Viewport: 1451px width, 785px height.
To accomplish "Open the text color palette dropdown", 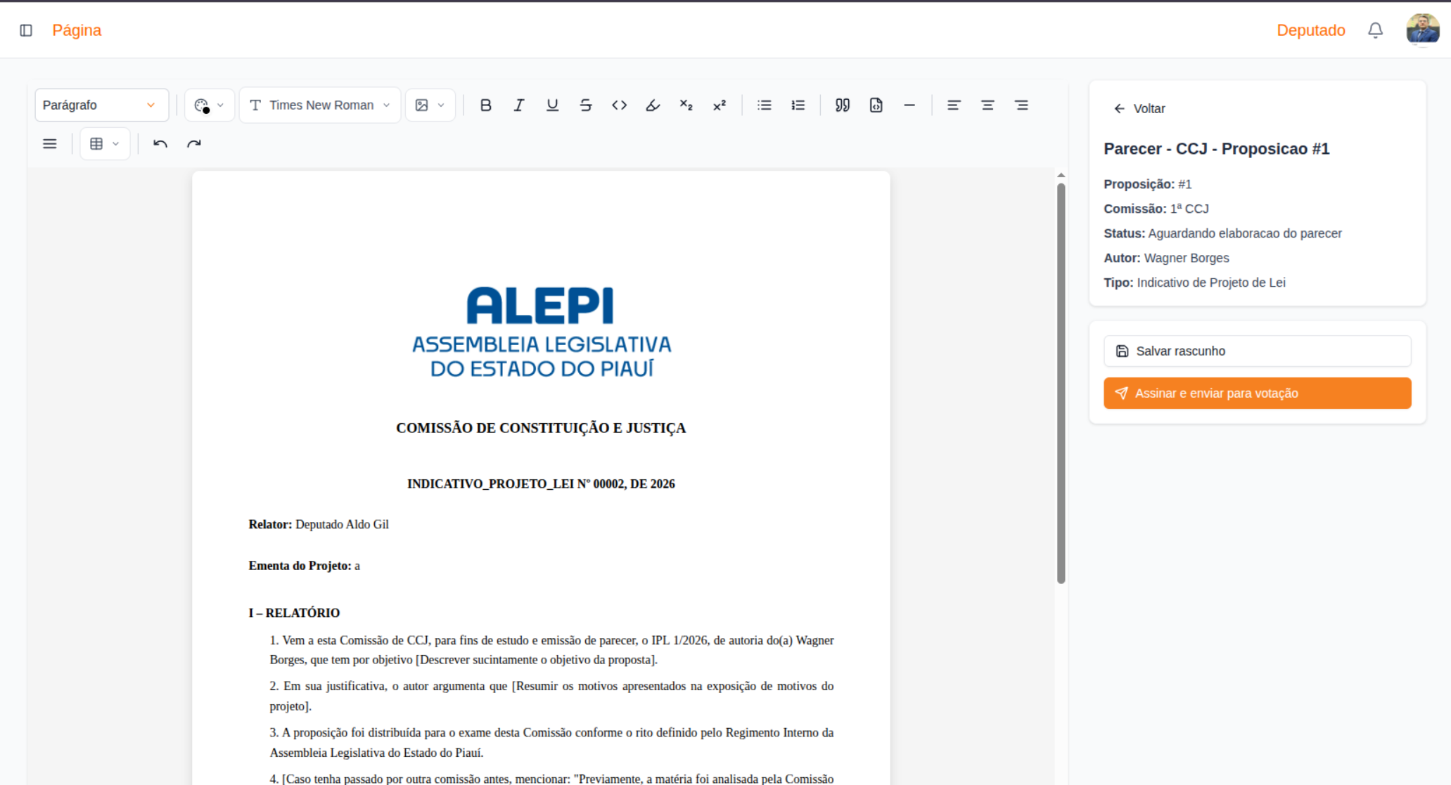I will pos(210,105).
